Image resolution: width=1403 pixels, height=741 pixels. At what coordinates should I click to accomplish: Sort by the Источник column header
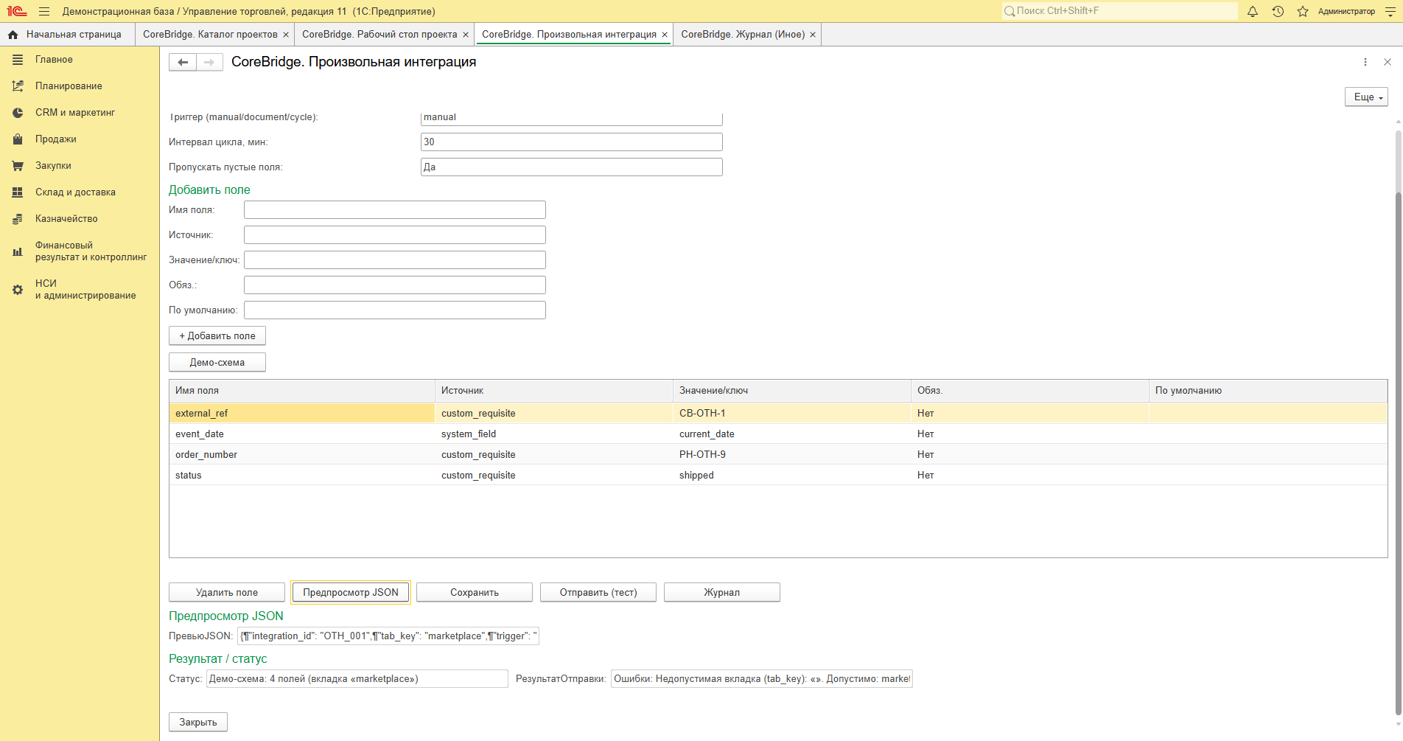(554, 391)
